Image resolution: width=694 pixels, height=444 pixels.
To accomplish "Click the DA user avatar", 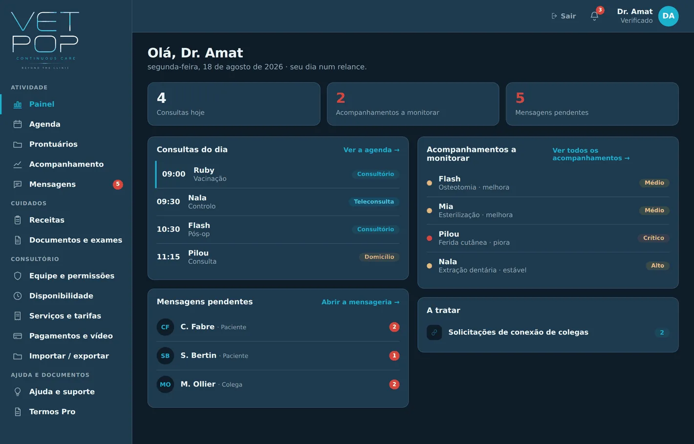I will pyautogui.click(x=668, y=16).
